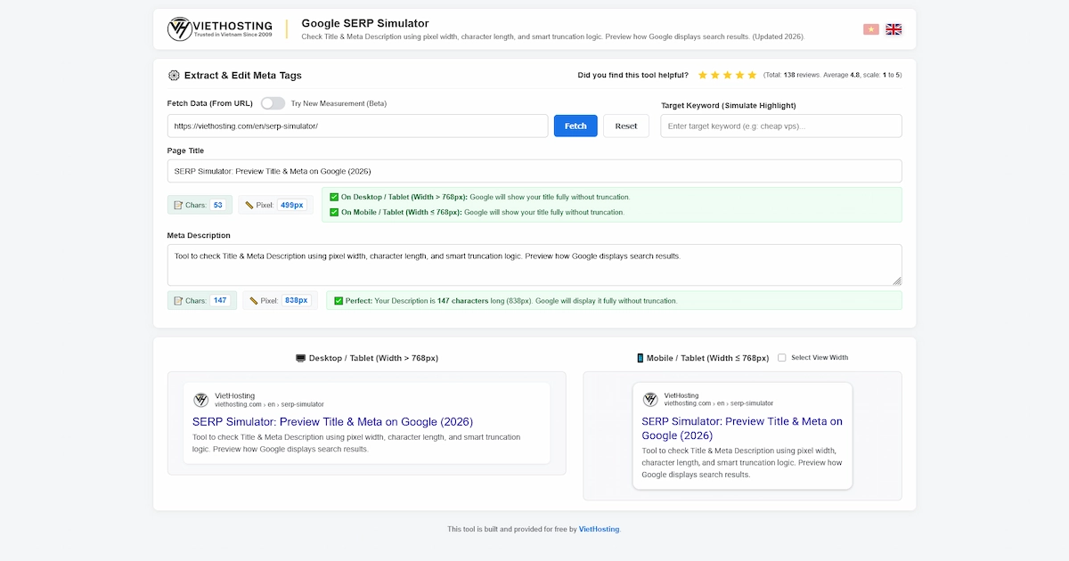Click the mobile phone icon above preview
The height and width of the screenshot is (561, 1069).
(x=640, y=358)
